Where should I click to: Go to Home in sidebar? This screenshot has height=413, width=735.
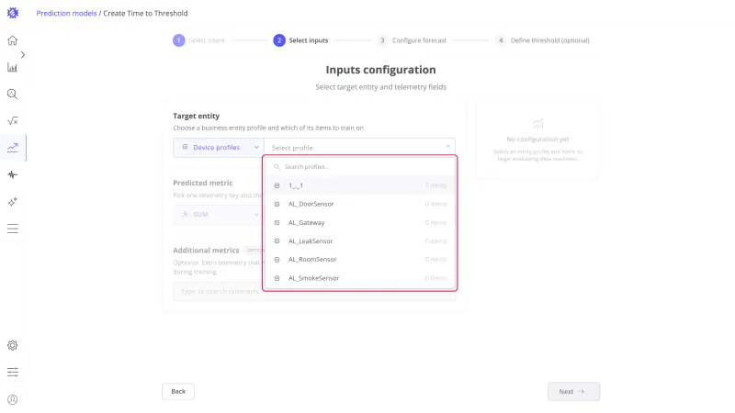(x=13, y=40)
